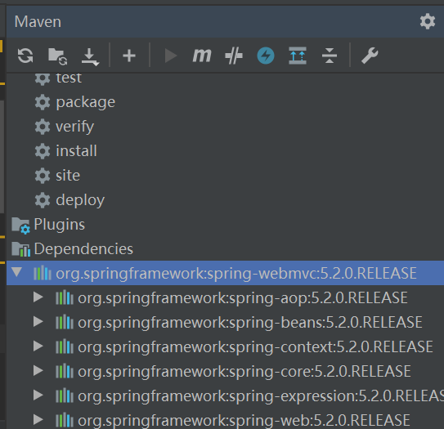Click library icon of spring-aop
The height and width of the screenshot is (429, 444).
click(65, 297)
